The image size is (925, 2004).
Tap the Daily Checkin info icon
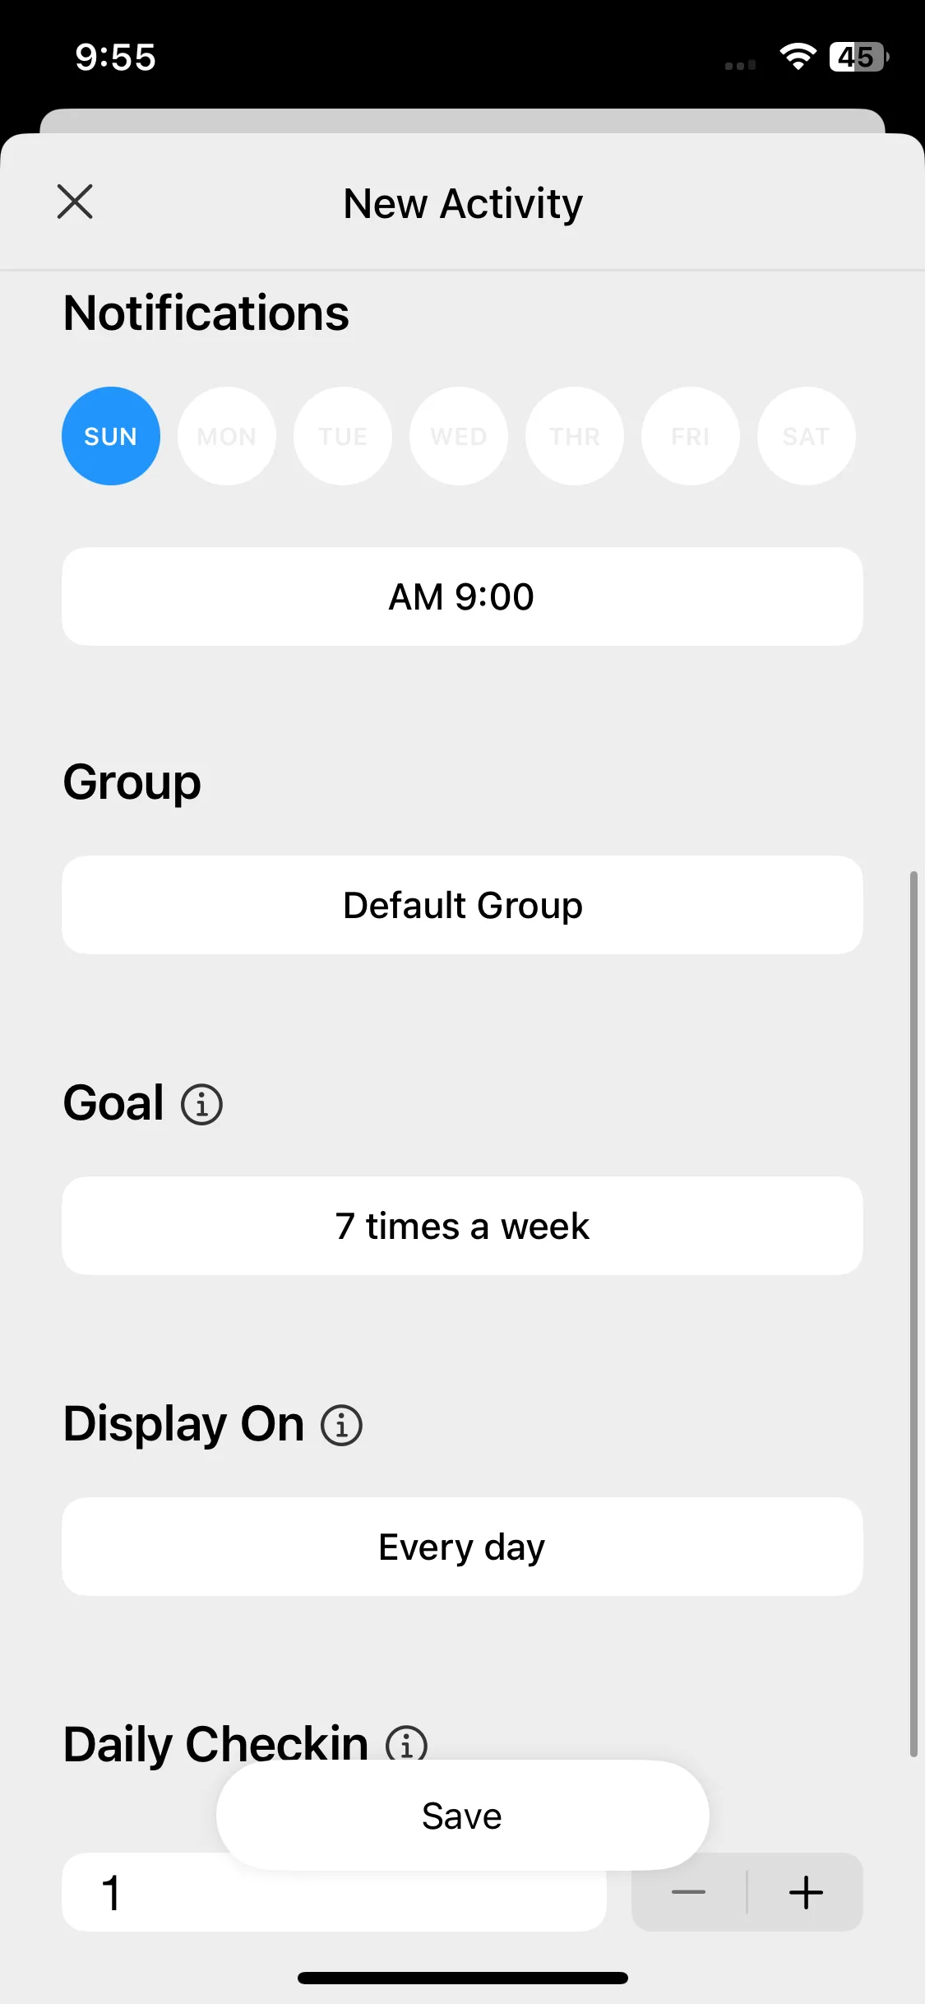pyautogui.click(x=407, y=1742)
